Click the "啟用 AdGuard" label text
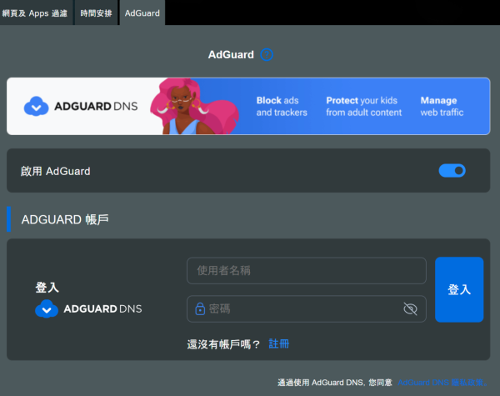Image resolution: width=500 pixels, height=396 pixels. [x=56, y=171]
